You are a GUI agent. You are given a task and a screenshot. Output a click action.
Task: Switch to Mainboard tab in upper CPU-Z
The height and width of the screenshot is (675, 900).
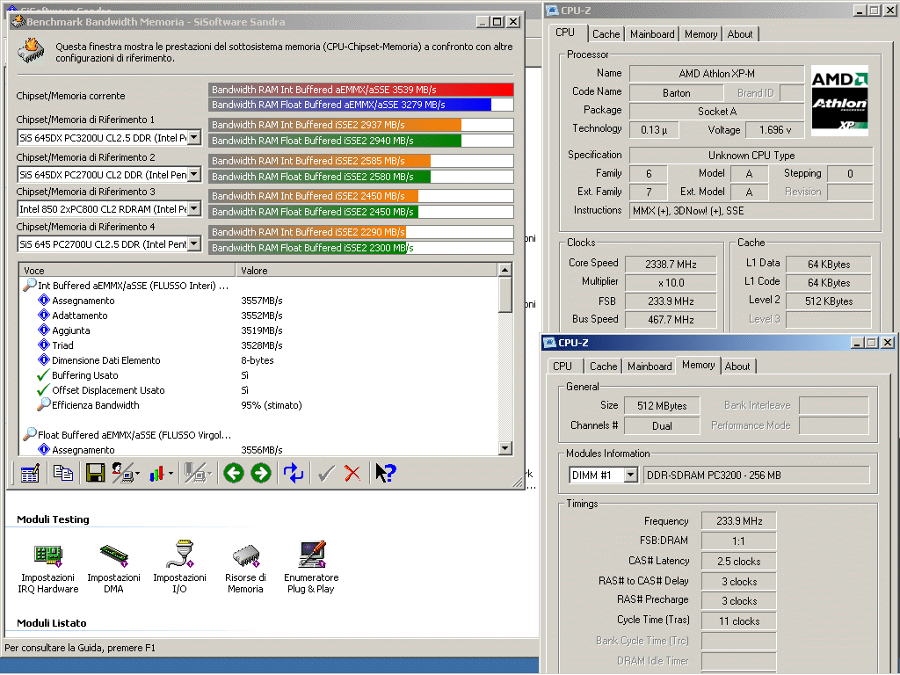click(652, 34)
